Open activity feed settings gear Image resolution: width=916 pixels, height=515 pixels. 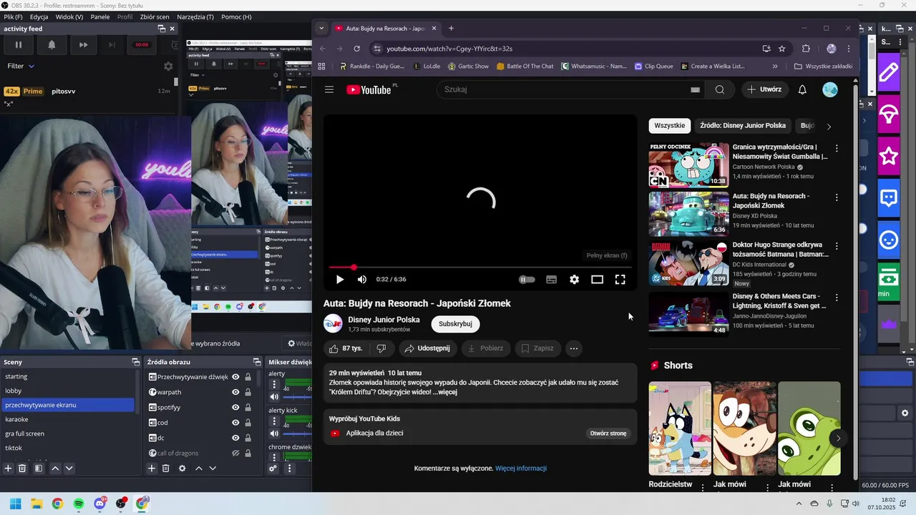click(x=168, y=66)
